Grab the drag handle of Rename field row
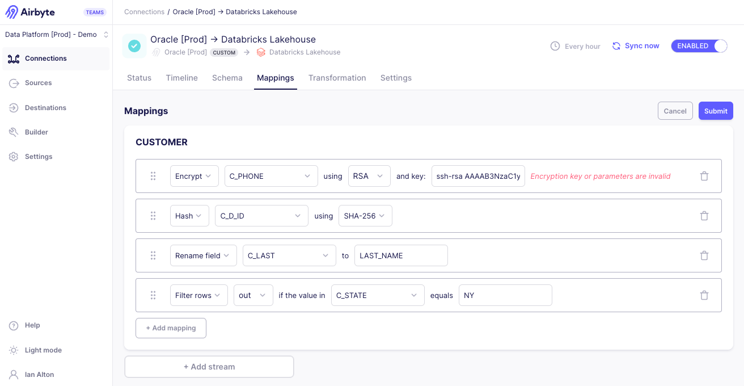Viewport: 744px width, 386px height. tap(153, 255)
